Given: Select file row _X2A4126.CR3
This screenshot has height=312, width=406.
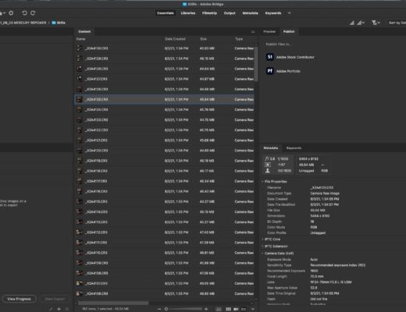Looking at the screenshot, I should pos(165,89).
